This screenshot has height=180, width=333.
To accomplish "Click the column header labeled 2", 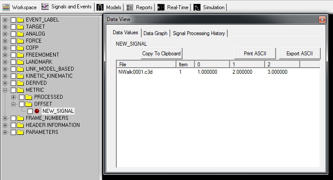I will coord(282,64).
